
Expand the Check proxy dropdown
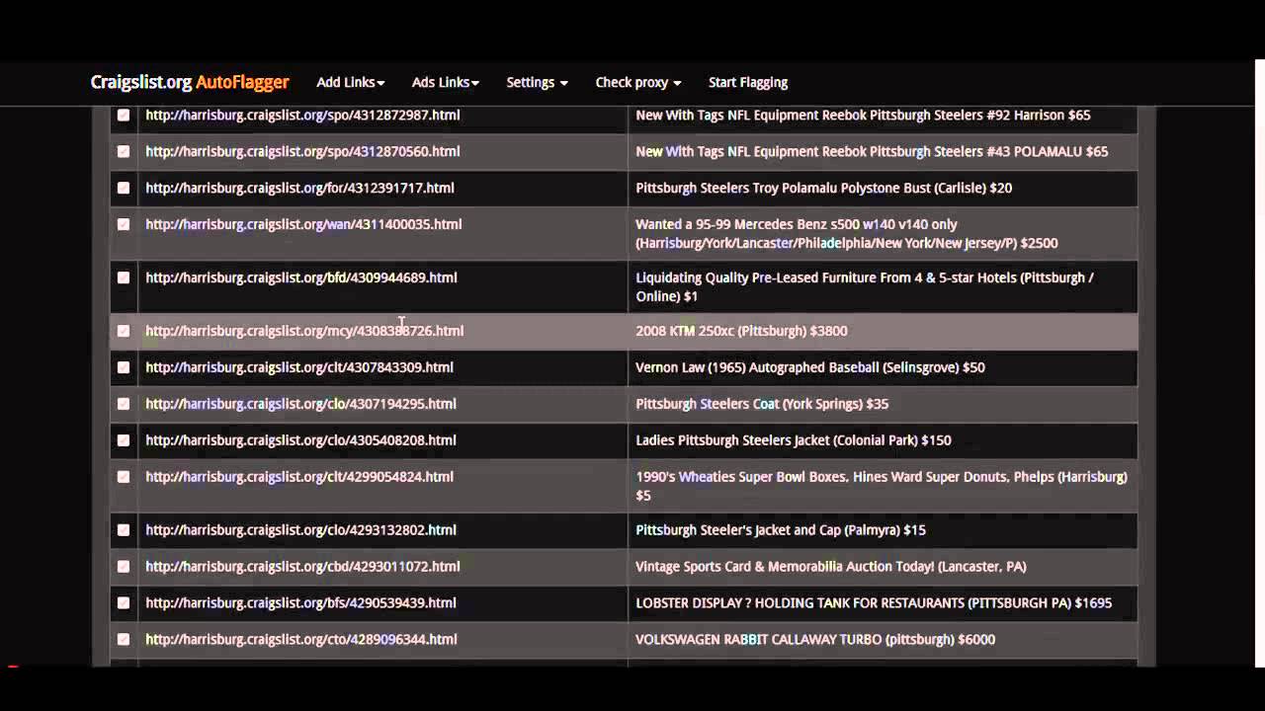click(638, 82)
